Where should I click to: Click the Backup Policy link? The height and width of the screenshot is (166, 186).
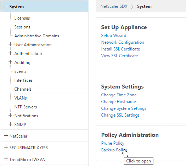(114, 150)
